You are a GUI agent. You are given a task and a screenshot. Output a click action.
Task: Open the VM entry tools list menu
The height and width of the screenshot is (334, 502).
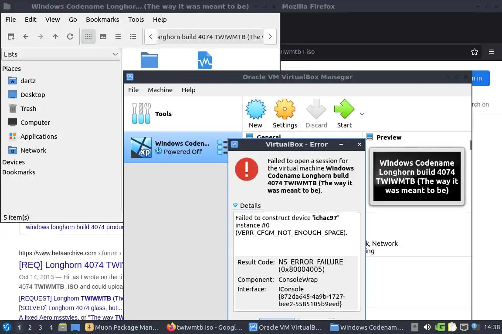pos(223,147)
